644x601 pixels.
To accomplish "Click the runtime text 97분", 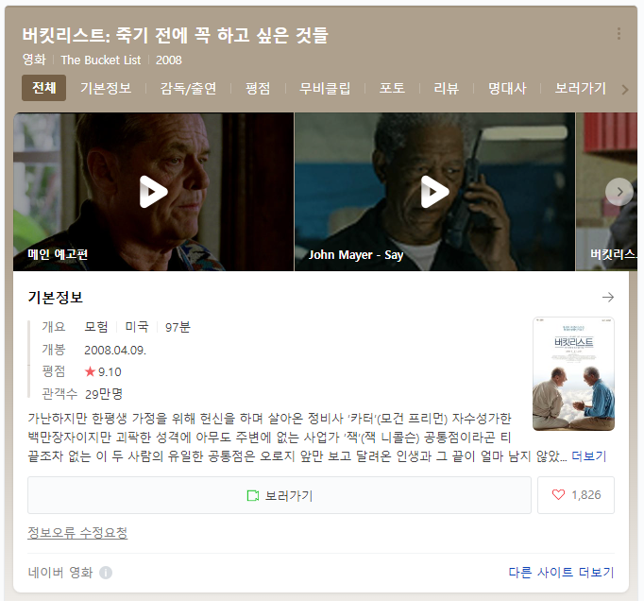I will 178,327.
